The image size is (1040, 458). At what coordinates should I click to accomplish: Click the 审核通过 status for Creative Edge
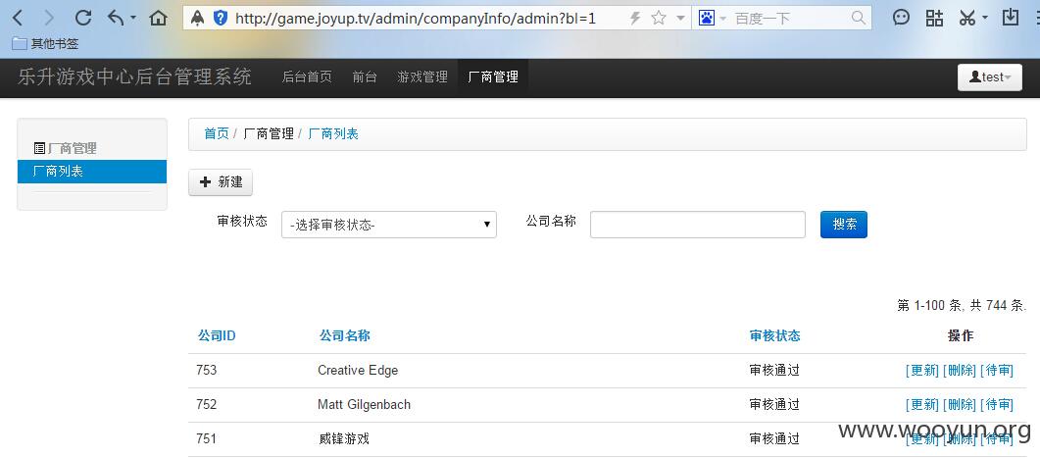pyautogui.click(x=774, y=371)
